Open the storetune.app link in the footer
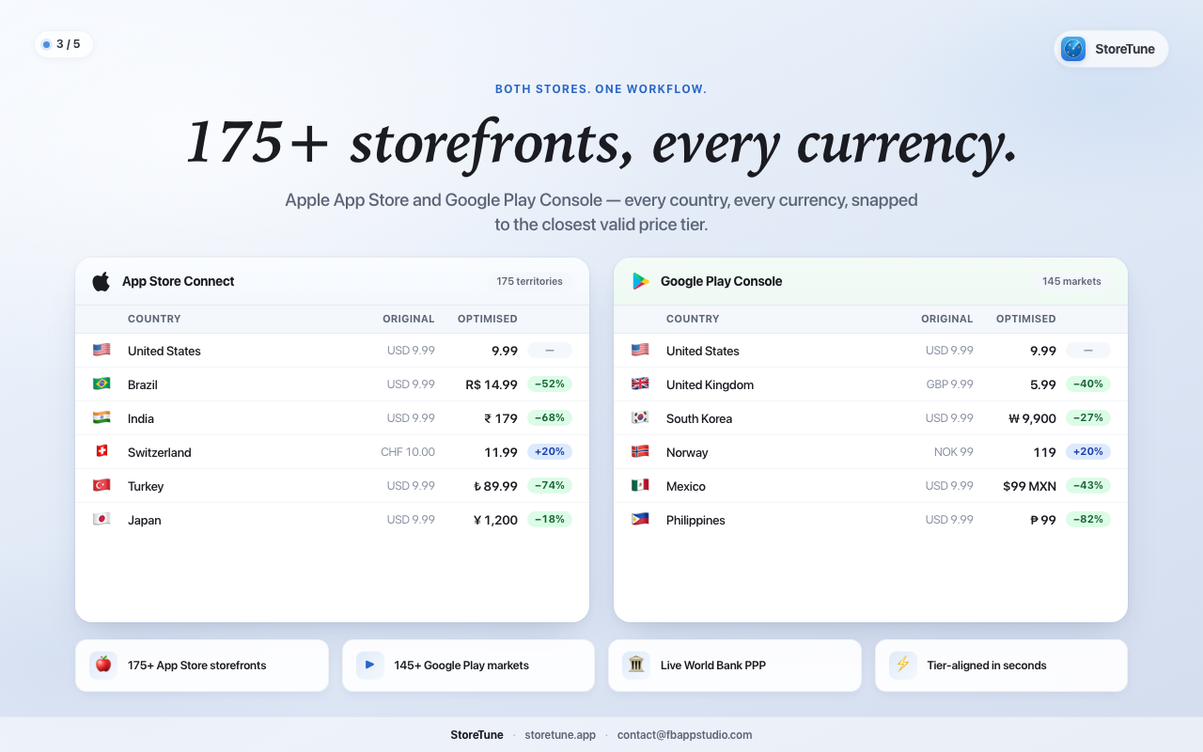 560,734
